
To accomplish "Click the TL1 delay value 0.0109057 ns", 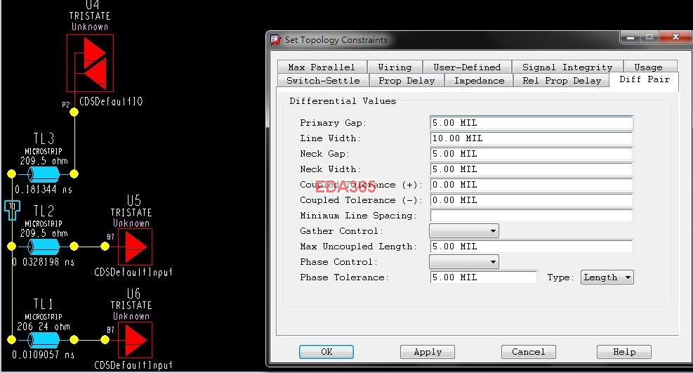I will pyautogui.click(x=44, y=355).
